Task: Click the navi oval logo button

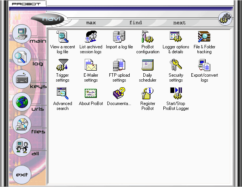Action: [x=48, y=19]
